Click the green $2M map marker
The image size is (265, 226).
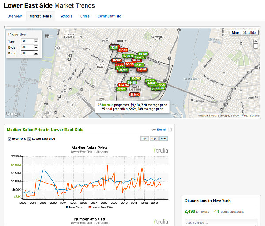(x=114, y=48)
